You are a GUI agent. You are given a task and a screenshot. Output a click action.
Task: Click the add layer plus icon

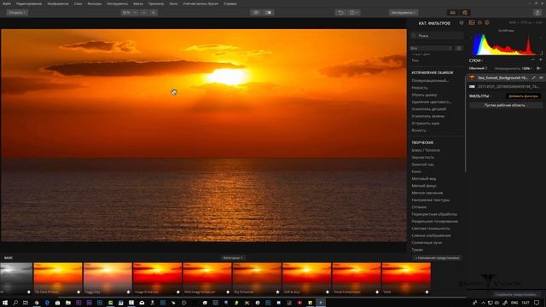pyautogui.click(x=540, y=61)
